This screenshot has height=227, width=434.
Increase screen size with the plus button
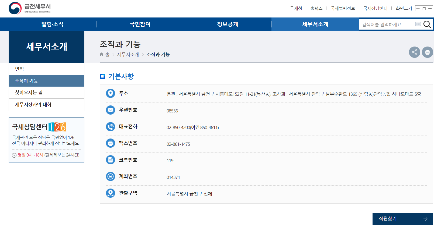tap(430, 9)
